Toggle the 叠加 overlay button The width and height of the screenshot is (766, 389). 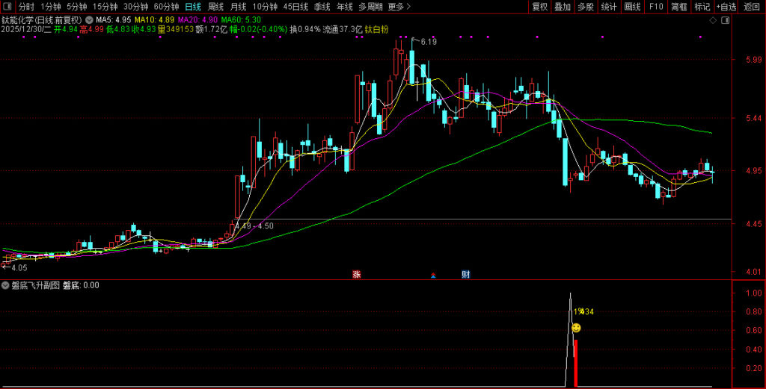[x=563, y=7]
